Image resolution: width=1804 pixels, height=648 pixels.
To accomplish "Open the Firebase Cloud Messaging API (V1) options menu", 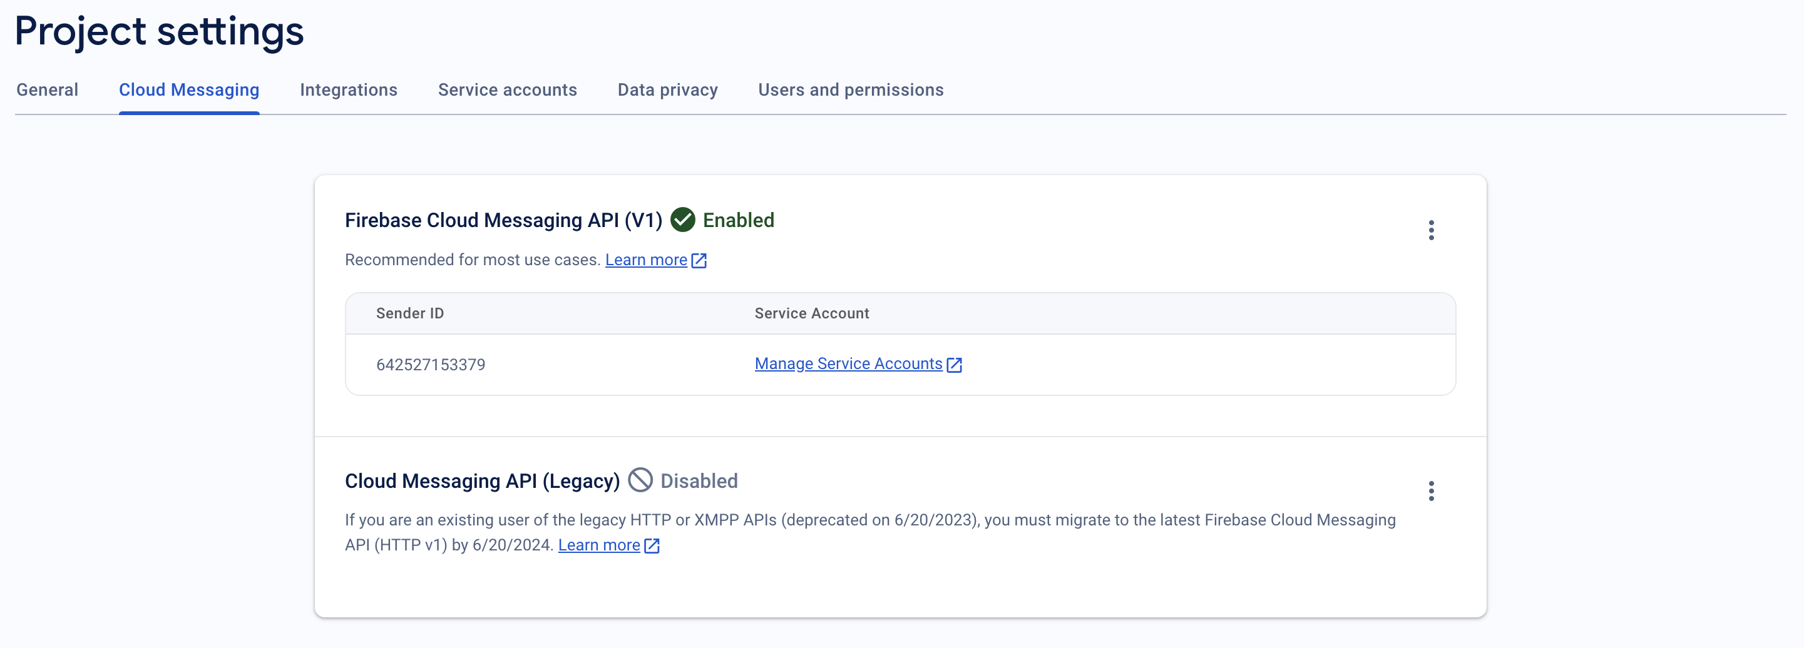I will click(x=1431, y=230).
